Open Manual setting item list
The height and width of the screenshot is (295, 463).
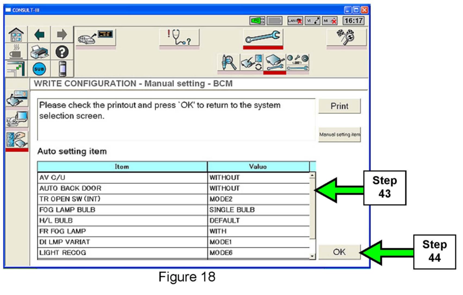[x=339, y=135]
